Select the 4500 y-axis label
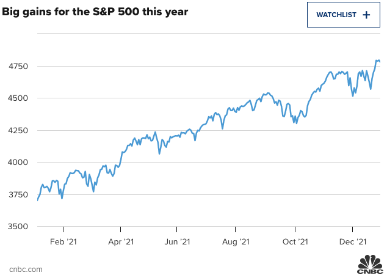Viewport: 387px width, 275px height. pyautogui.click(x=12, y=98)
